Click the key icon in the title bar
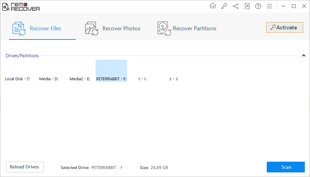310x177 pixels. pyautogui.click(x=224, y=6)
